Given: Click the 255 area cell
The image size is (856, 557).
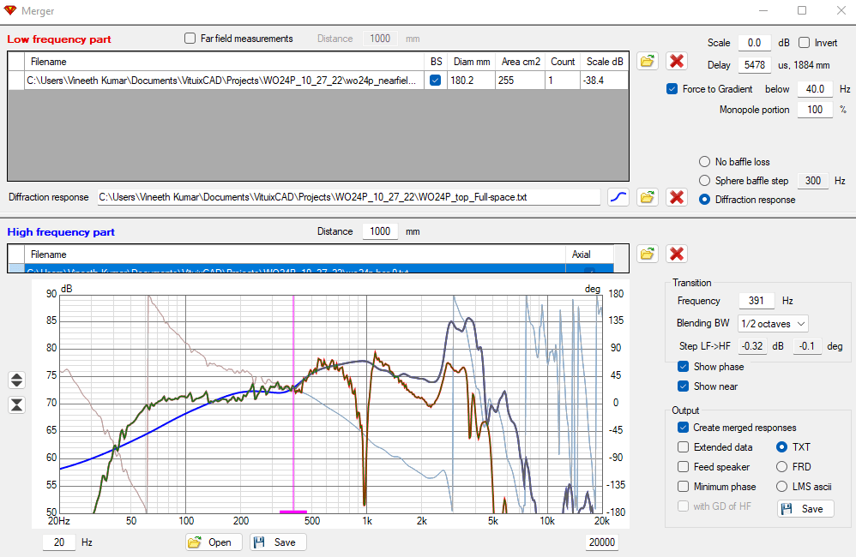Looking at the screenshot, I should tap(521, 81).
